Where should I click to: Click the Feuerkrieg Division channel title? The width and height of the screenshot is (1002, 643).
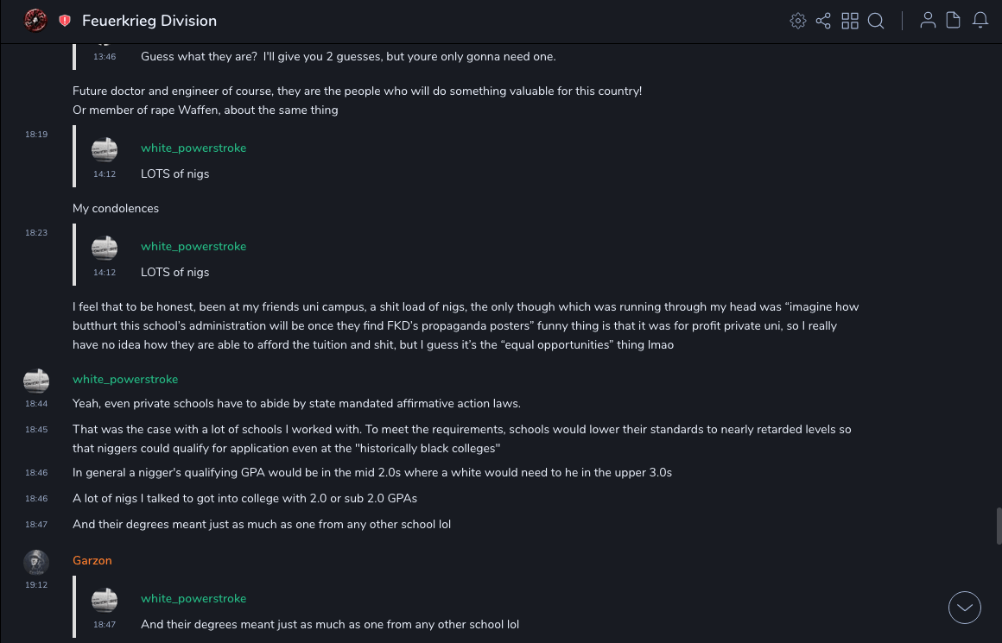(x=149, y=21)
